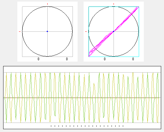This screenshot has width=164, height=132.
Task: Click the blue center dot in right stick plot
Action: (x=114, y=31)
